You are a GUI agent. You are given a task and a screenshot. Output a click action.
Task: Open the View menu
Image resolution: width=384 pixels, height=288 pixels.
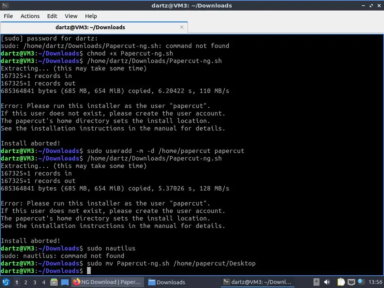[x=71, y=16]
